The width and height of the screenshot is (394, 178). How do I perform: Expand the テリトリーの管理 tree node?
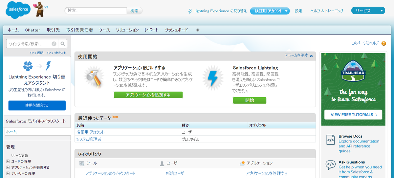coord(8,173)
